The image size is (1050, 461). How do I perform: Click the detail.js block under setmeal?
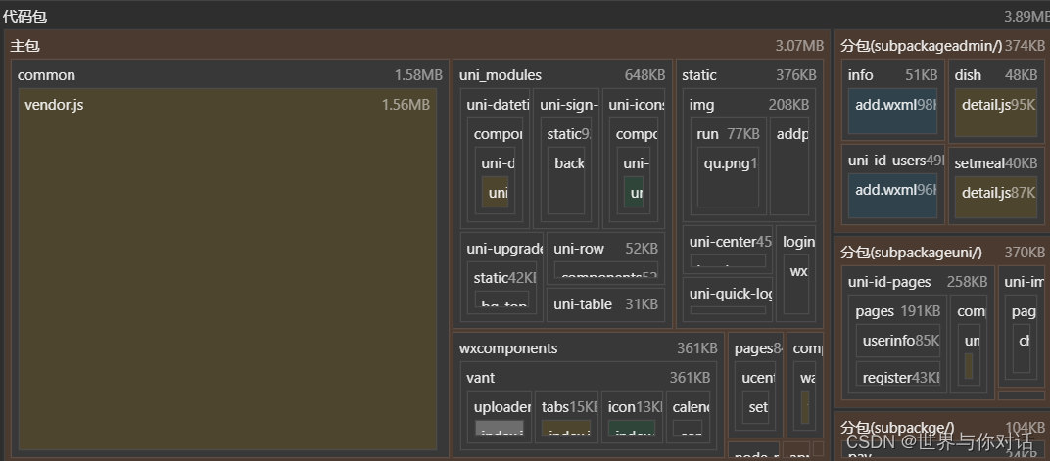coord(995,194)
